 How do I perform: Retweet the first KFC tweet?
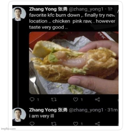click(x=54, y=100)
